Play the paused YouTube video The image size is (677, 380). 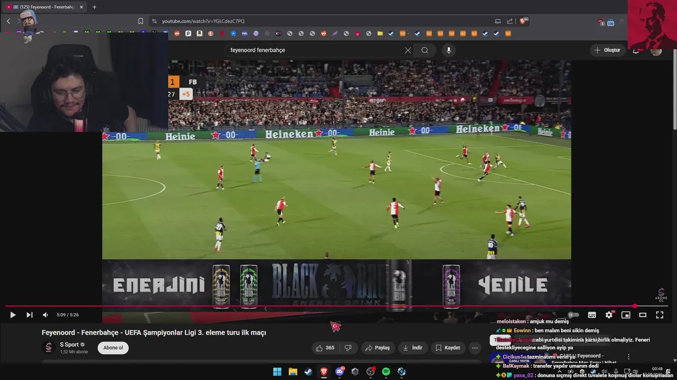pyautogui.click(x=13, y=315)
